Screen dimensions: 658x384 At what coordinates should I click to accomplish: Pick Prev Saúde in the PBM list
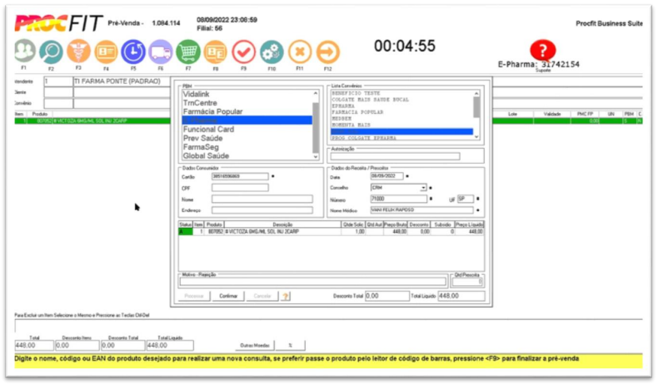click(202, 138)
